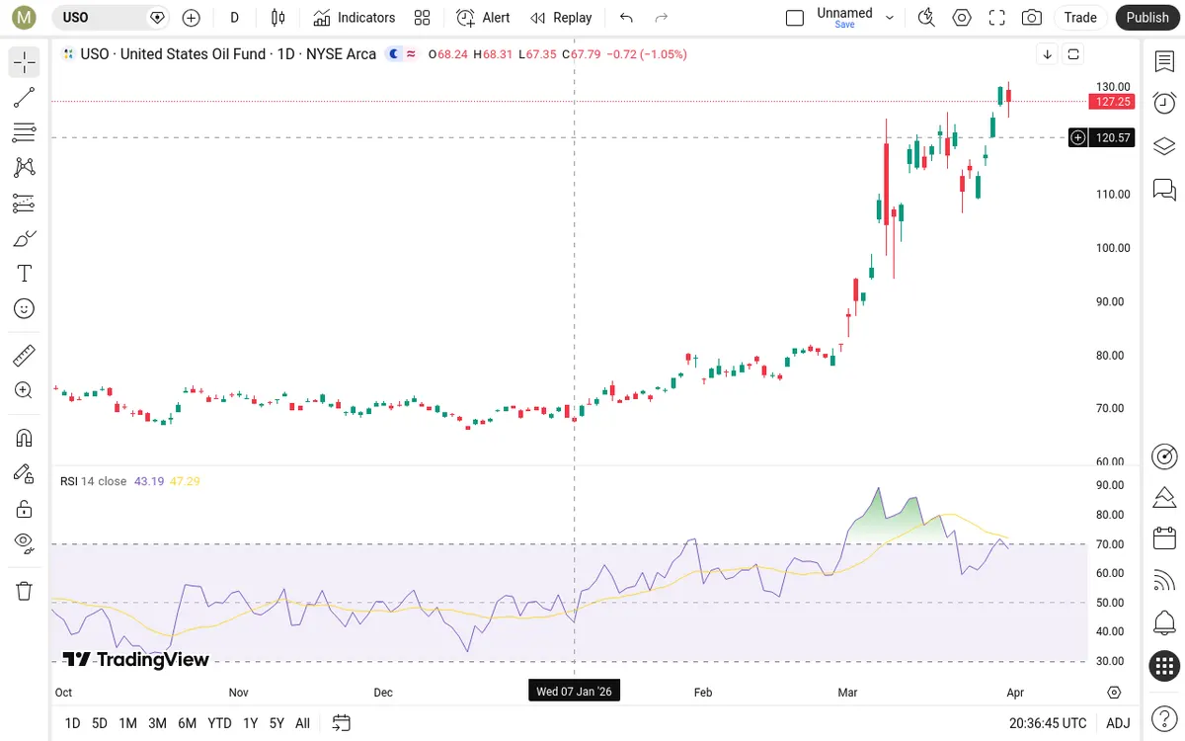Open the chats speech bubble panel
This screenshot has height=741, width=1185.
[x=1164, y=189]
